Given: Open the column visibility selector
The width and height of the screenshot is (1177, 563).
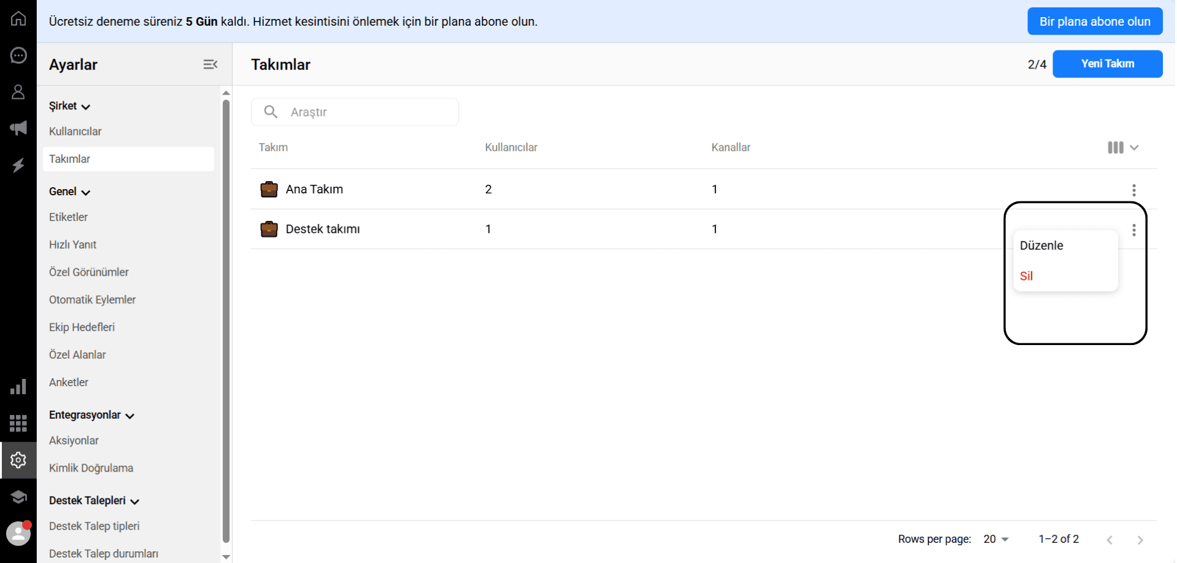Looking at the screenshot, I should (1123, 147).
